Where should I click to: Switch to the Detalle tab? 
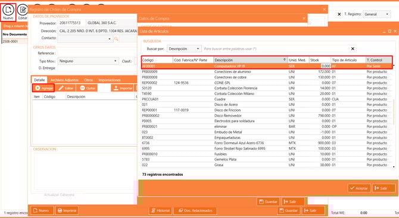pyautogui.click(x=39, y=80)
